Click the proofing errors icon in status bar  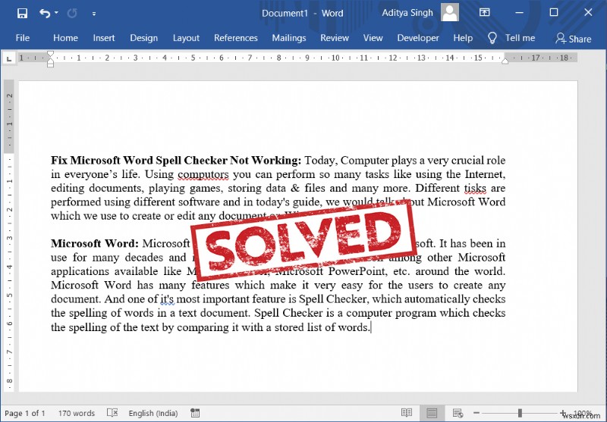coord(112,413)
